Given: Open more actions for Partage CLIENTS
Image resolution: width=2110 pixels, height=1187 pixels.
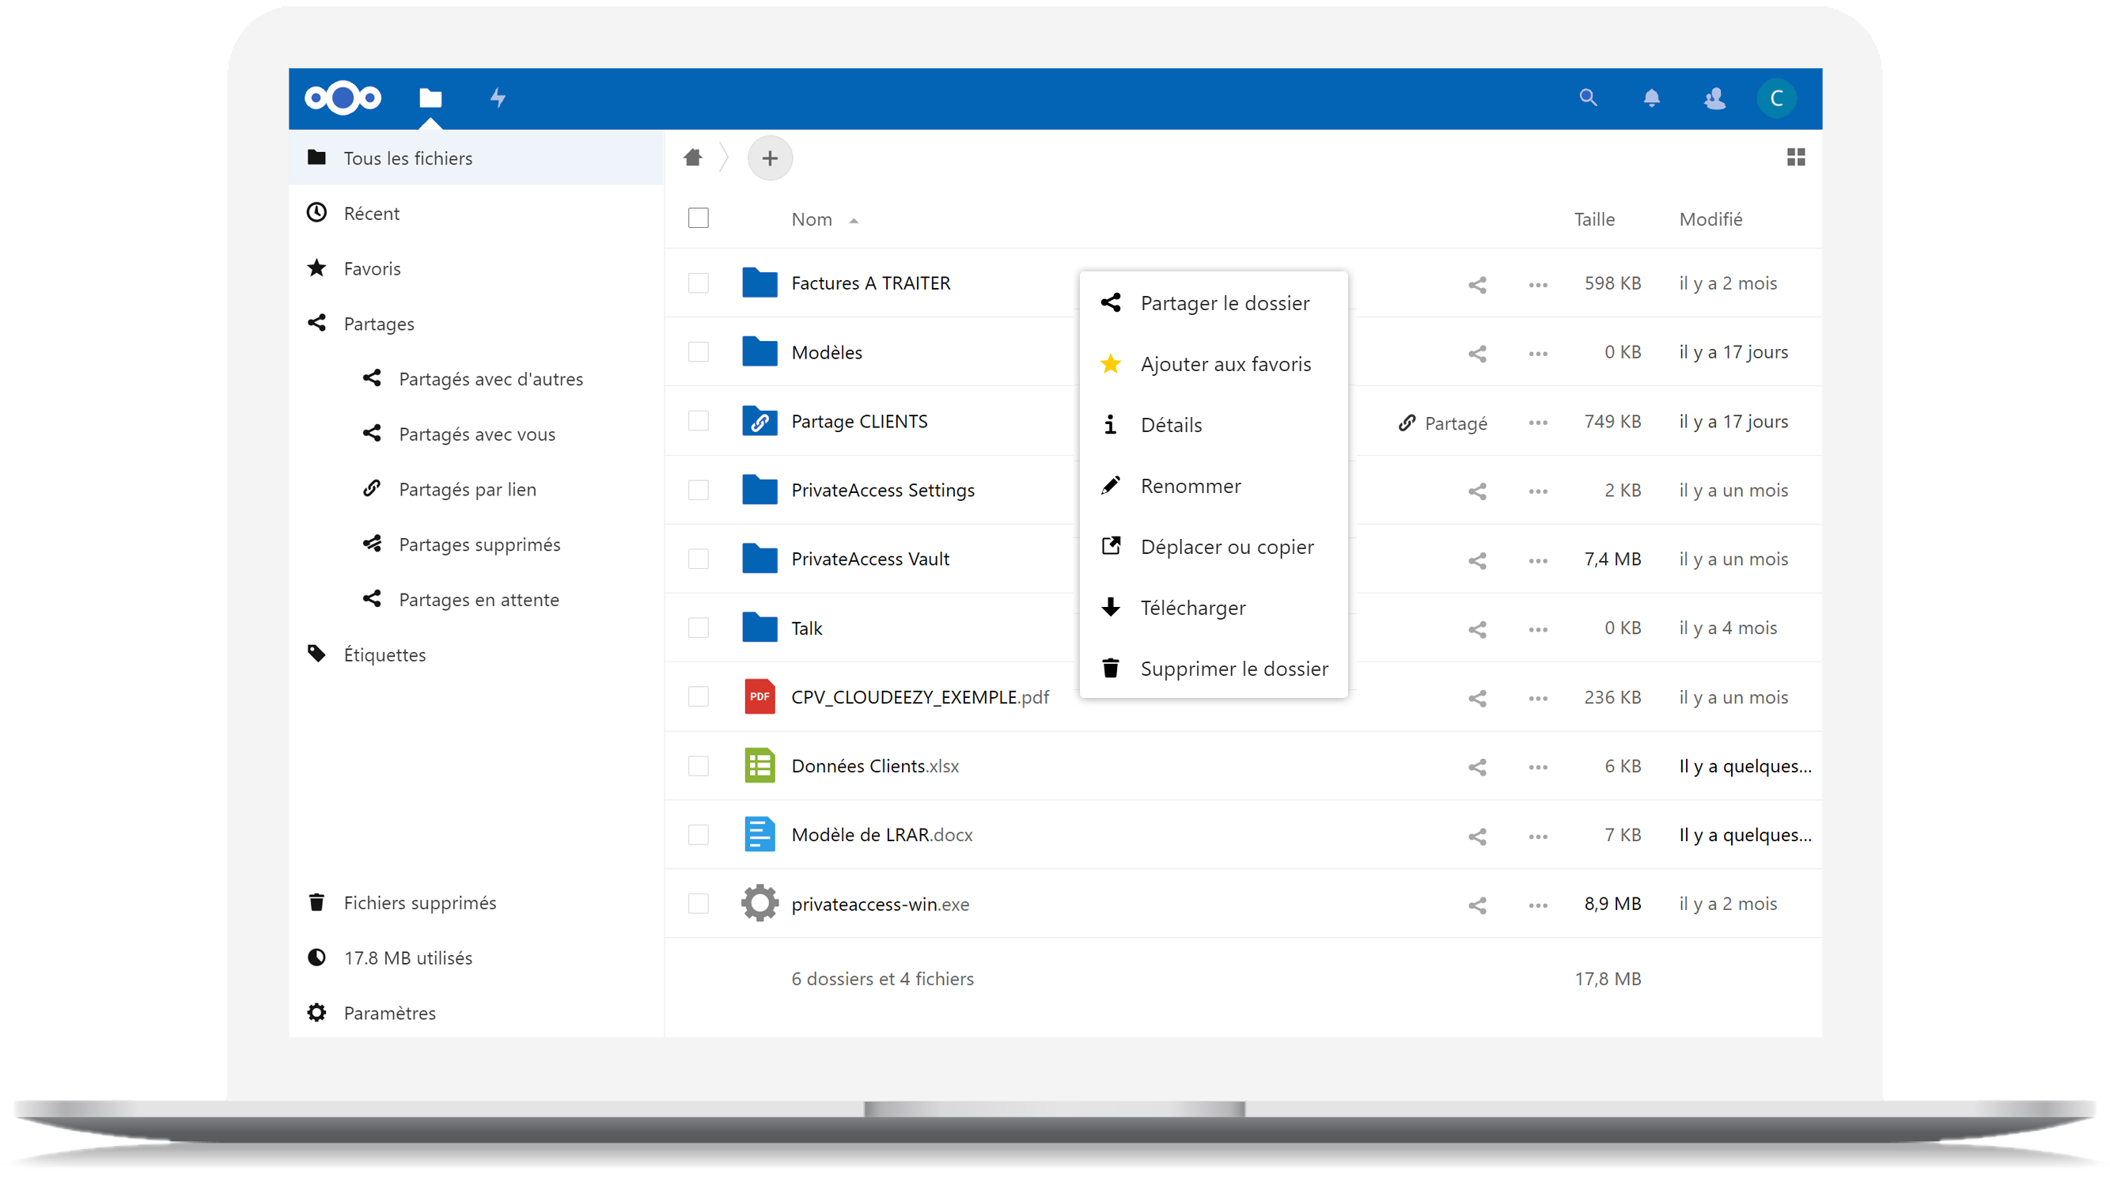Looking at the screenshot, I should [x=1537, y=423].
